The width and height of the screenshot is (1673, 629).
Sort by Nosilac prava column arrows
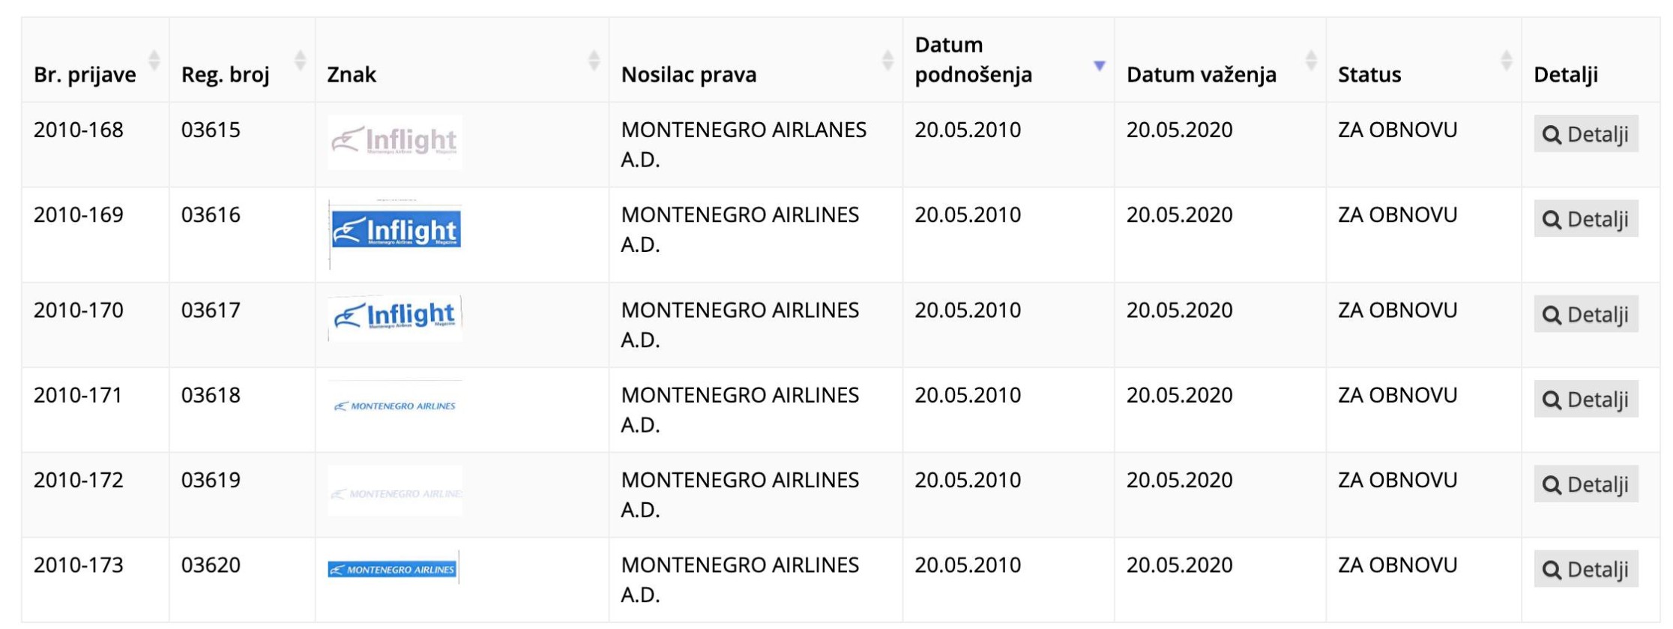(x=887, y=60)
